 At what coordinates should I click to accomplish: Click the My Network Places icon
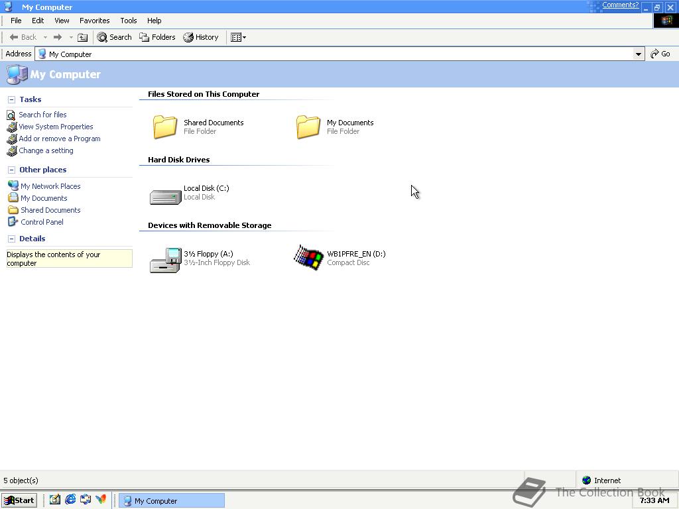(13, 186)
